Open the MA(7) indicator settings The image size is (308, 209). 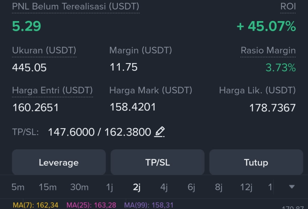coord(35,205)
